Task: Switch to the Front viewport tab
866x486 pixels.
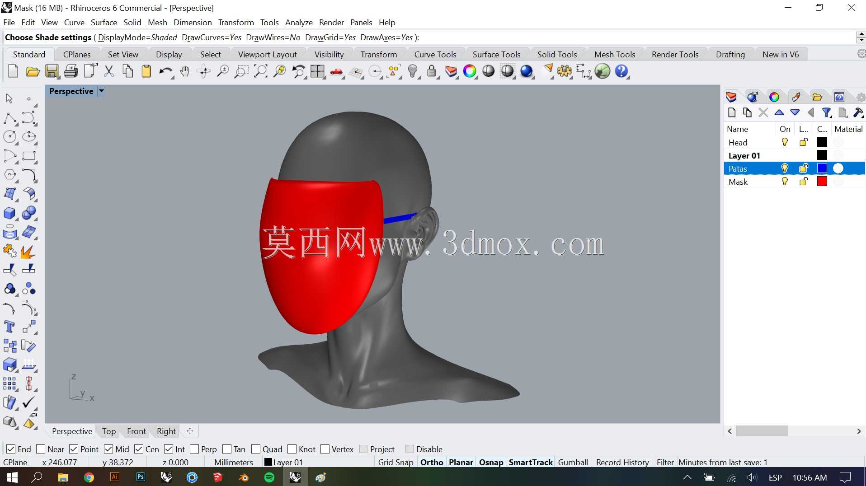Action: [x=136, y=431]
